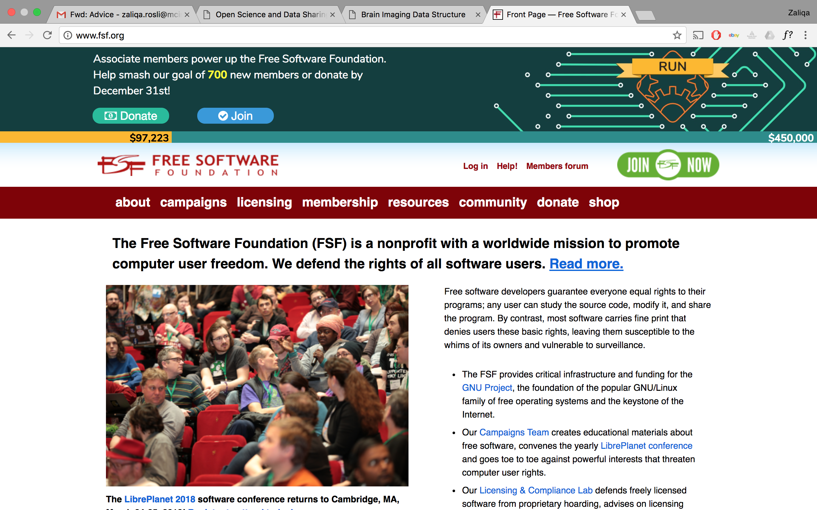Go back using the back arrow
This screenshot has height=510, width=817.
point(11,35)
